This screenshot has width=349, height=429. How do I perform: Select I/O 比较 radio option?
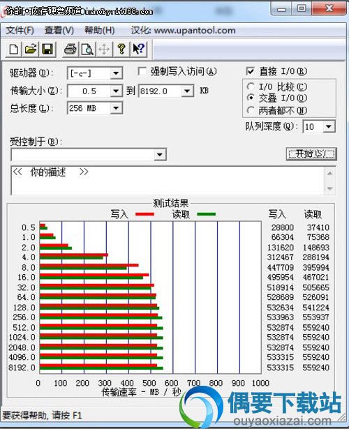click(x=251, y=86)
